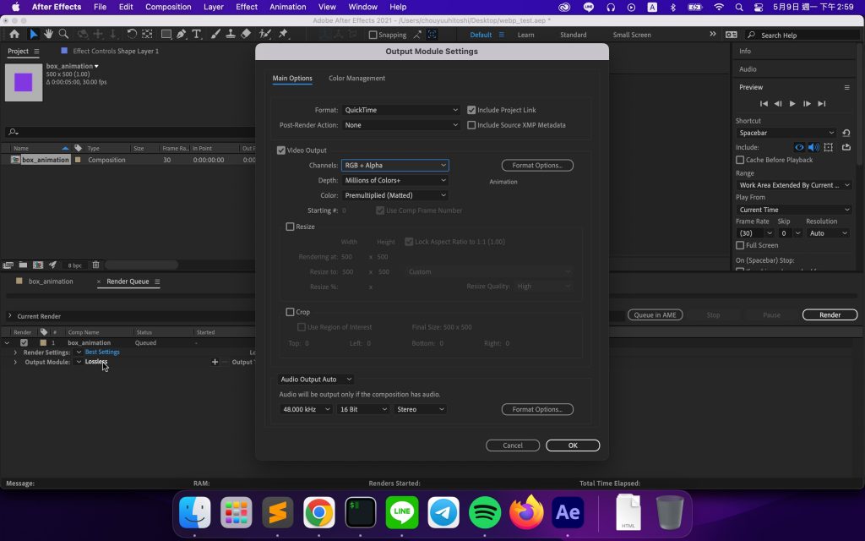Uncheck the Include Project Link checkbox

471,110
